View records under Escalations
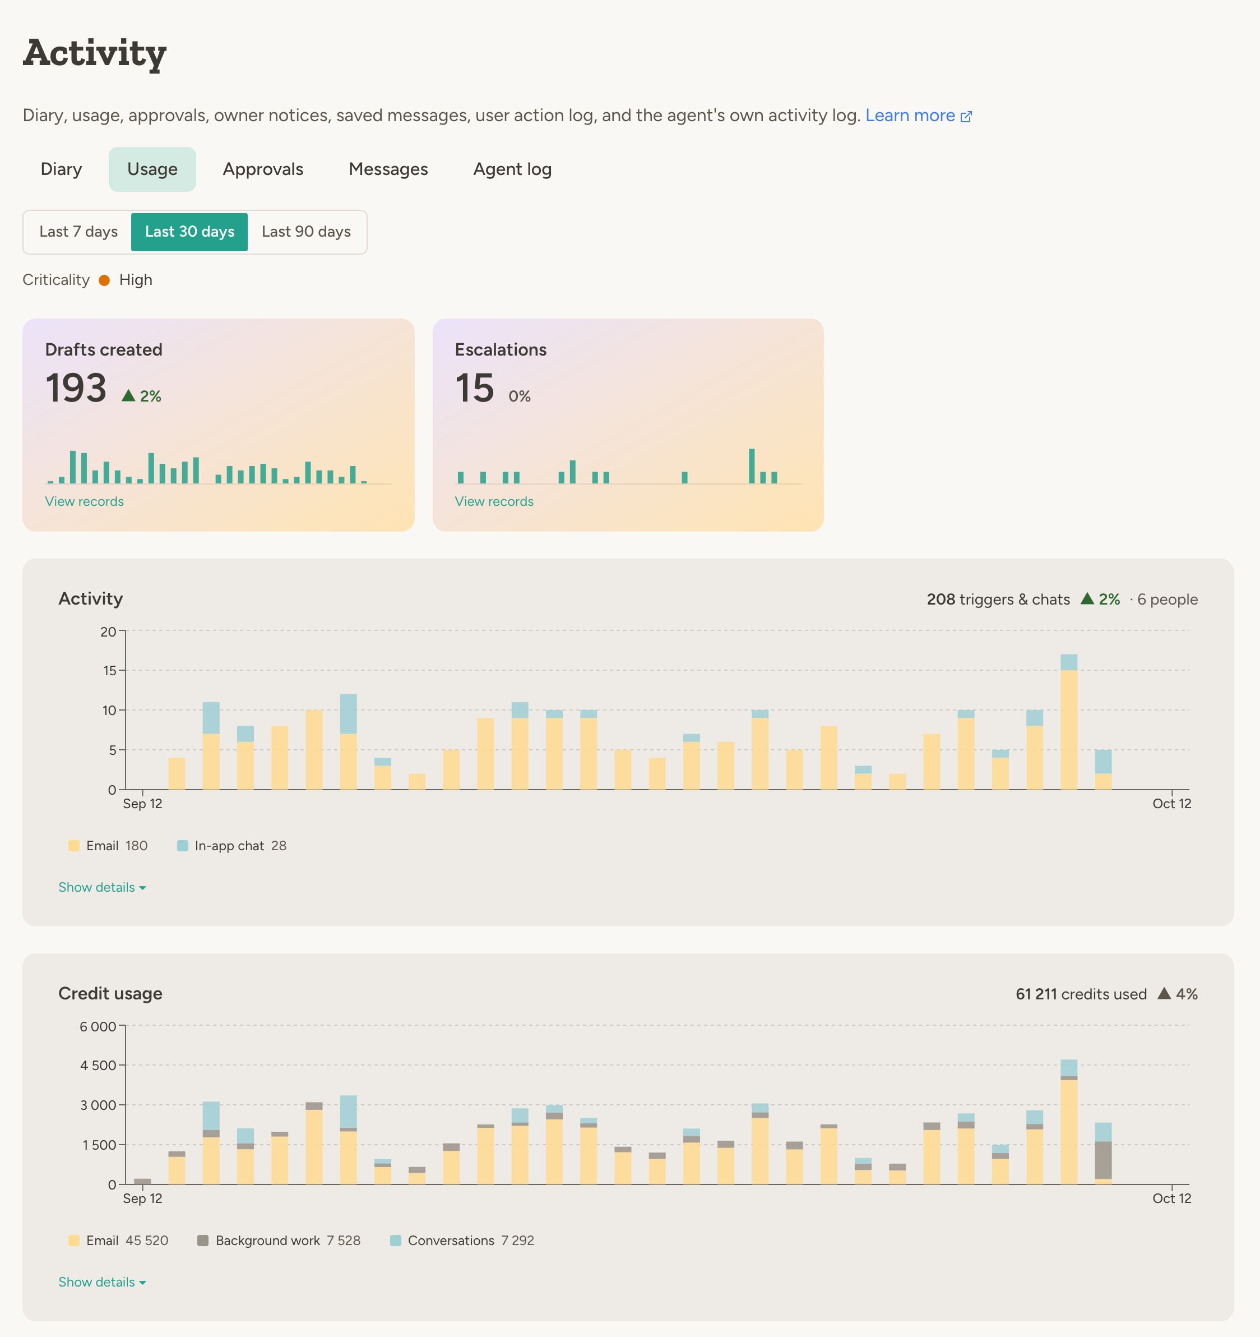The height and width of the screenshot is (1337, 1260). pos(494,502)
